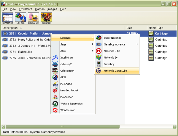Open the Images menu

point(52,9)
